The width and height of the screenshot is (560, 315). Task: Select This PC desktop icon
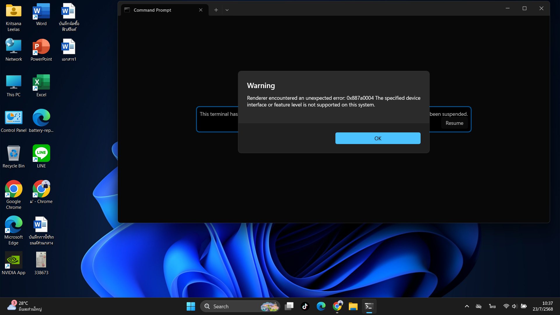13,86
